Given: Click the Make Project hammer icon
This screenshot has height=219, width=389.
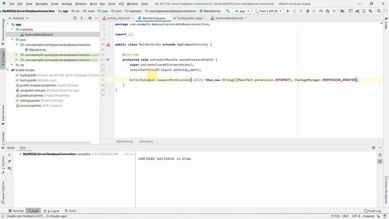Looking at the screenshot, I should tap(228, 11).
